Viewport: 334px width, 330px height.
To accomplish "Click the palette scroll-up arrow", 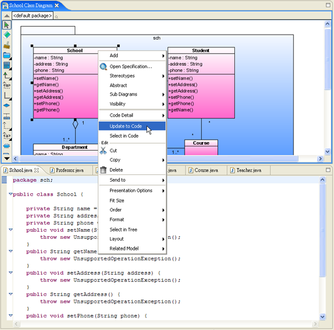I will click(x=7, y=16).
